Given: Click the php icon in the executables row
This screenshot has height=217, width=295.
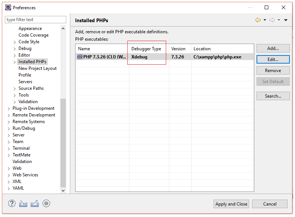Looking at the screenshot, I should pyautogui.click(x=80, y=57).
